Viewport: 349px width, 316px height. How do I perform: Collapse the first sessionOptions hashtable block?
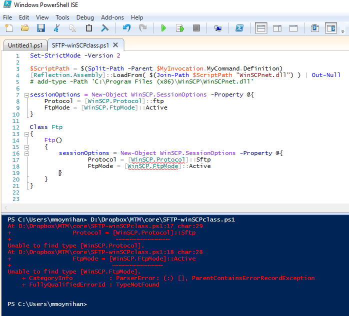pyautogui.click(x=26, y=94)
